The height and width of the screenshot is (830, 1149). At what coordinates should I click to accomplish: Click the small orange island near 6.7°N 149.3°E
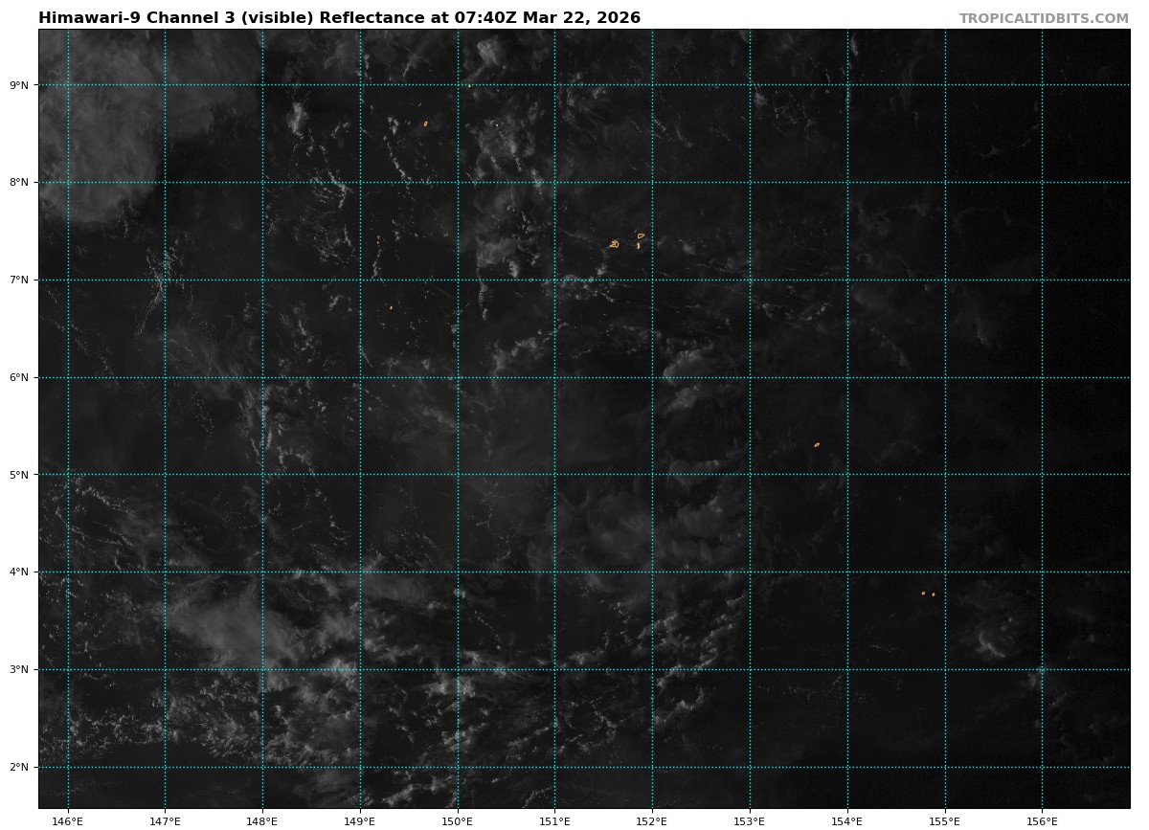(391, 307)
